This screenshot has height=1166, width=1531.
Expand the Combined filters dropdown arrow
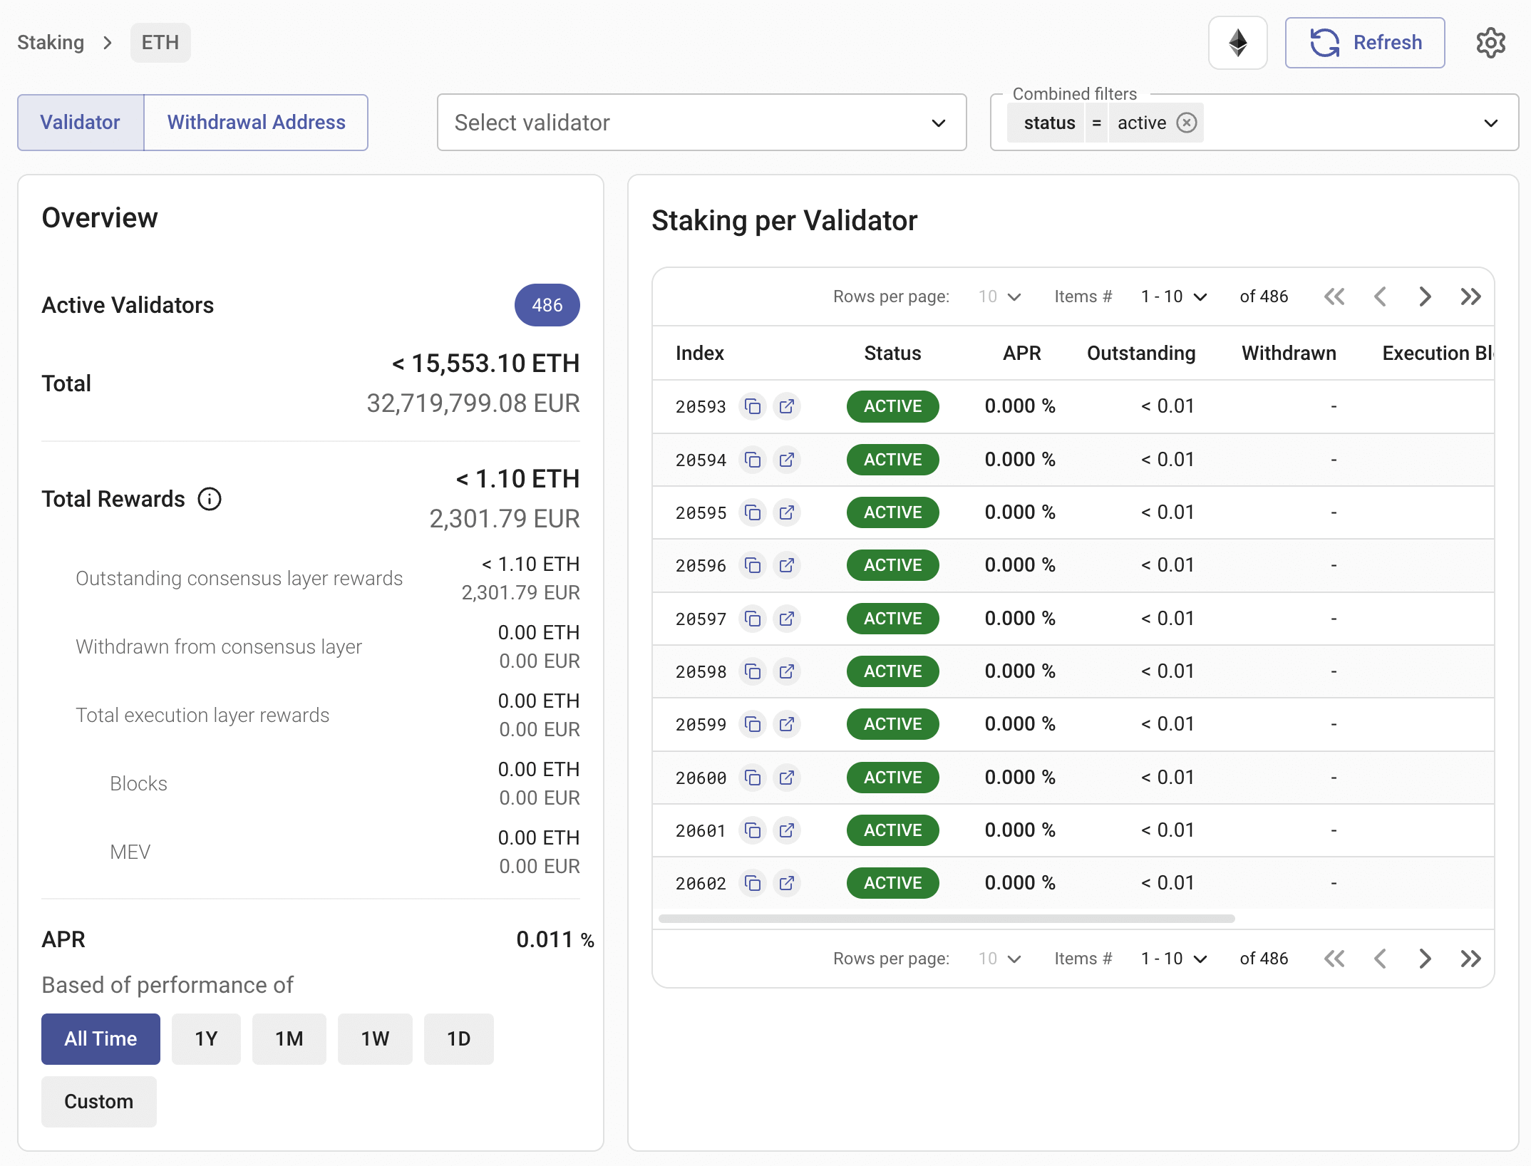tap(1490, 123)
